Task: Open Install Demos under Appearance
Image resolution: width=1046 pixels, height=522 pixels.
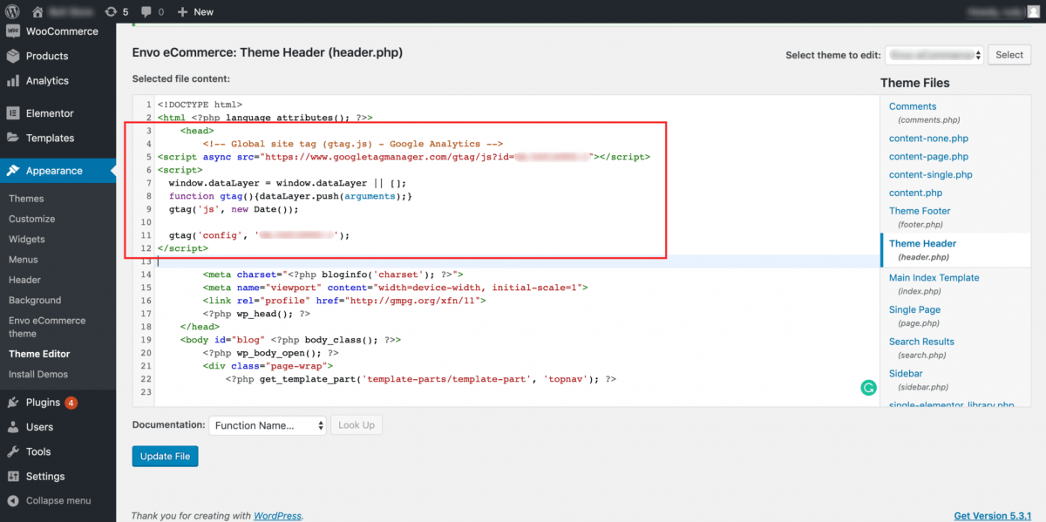Action: coord(38,374)
